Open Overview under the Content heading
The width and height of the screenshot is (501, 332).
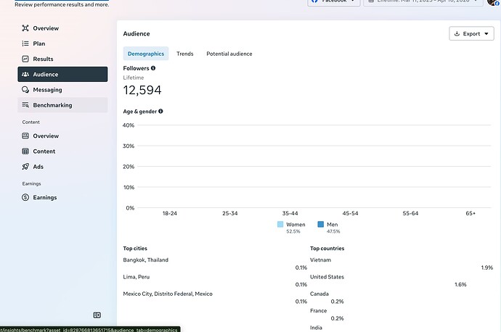click(x=62, y=136)
